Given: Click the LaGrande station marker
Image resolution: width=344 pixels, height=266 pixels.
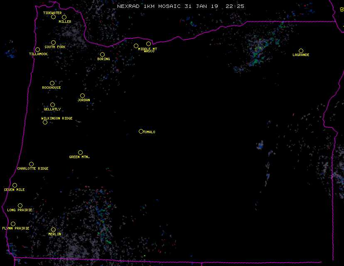Looking at the screenshot, I should [301, 51].
